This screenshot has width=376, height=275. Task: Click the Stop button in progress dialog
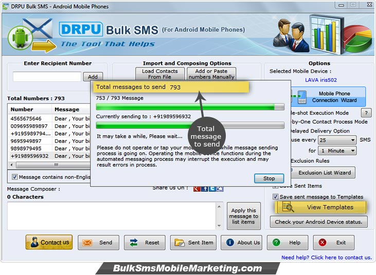point(269,178)
